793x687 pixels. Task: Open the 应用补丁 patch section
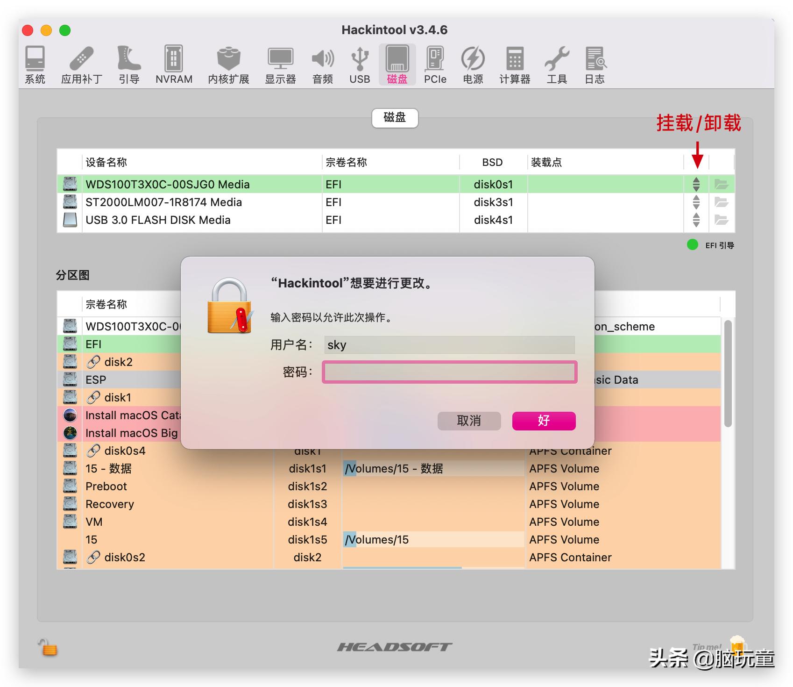coord(82,65)
